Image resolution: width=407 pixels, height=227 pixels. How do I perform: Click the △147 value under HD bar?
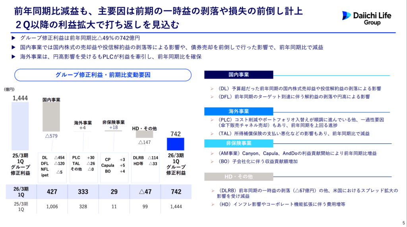[144, 142]
